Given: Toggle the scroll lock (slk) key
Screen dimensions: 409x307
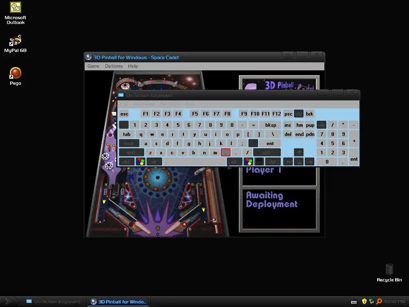Looking at the screenshot, I should (299, 114).
